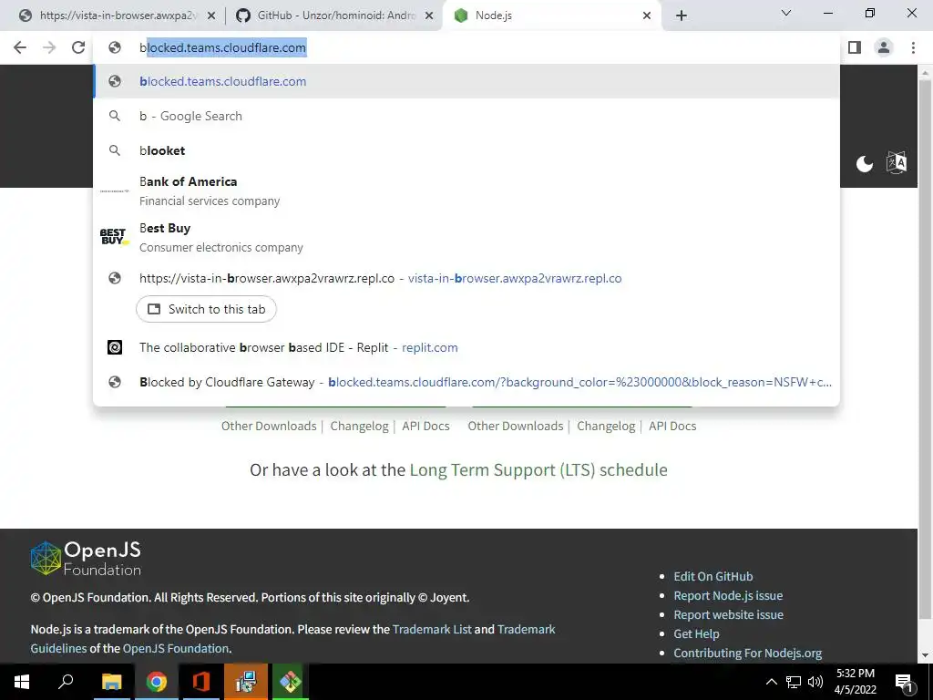Viewport: 933px width, 700px height.
Task: Click the Switch to this tab button
Action: 206,309
